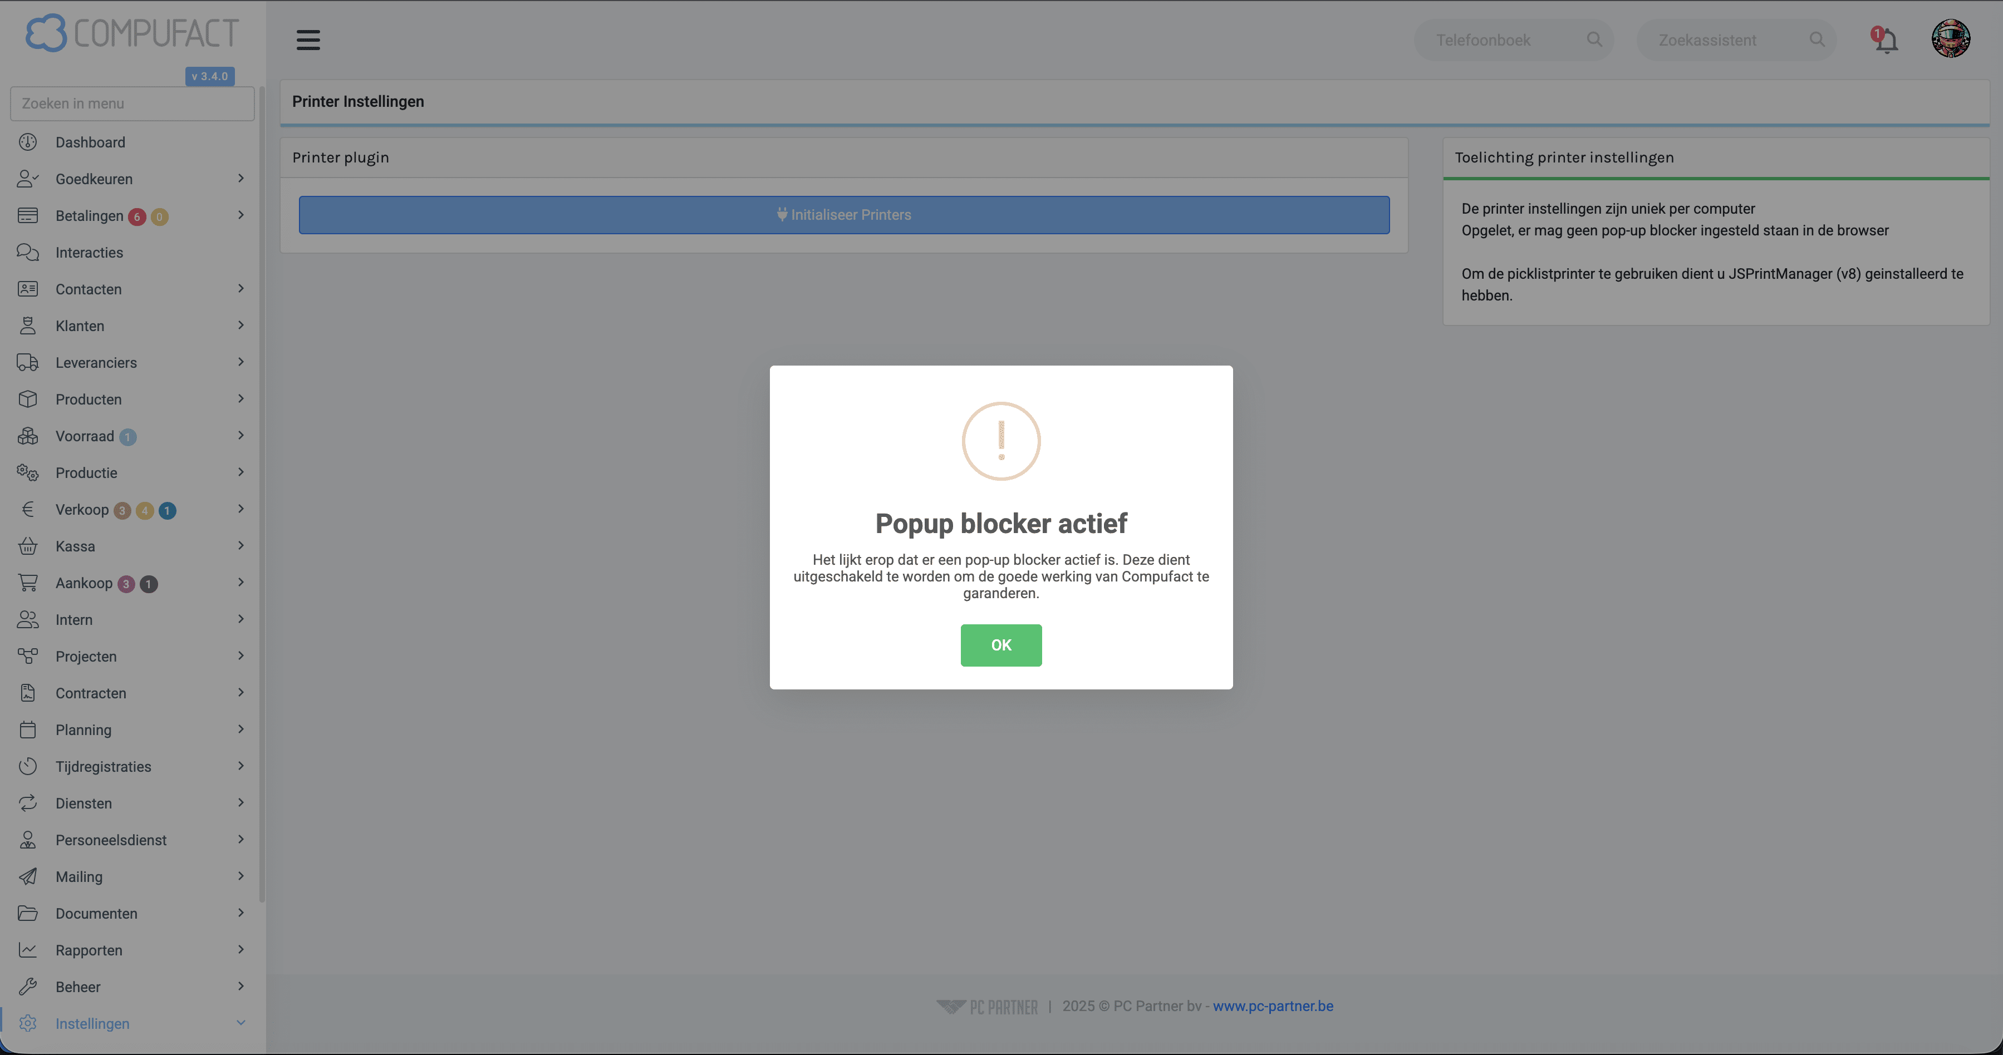
Task: Expand the Goedkeuren menu chevron
Action: coord(241,178)
